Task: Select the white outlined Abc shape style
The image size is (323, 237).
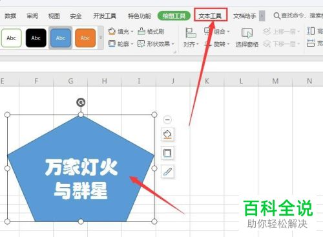Action: pos(11,38)
